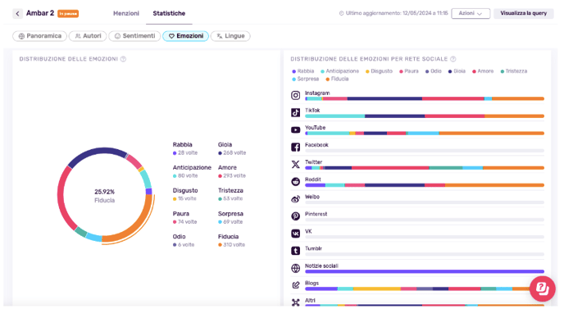Click the Twitter X network icon
564x318 pixels.
295,165
